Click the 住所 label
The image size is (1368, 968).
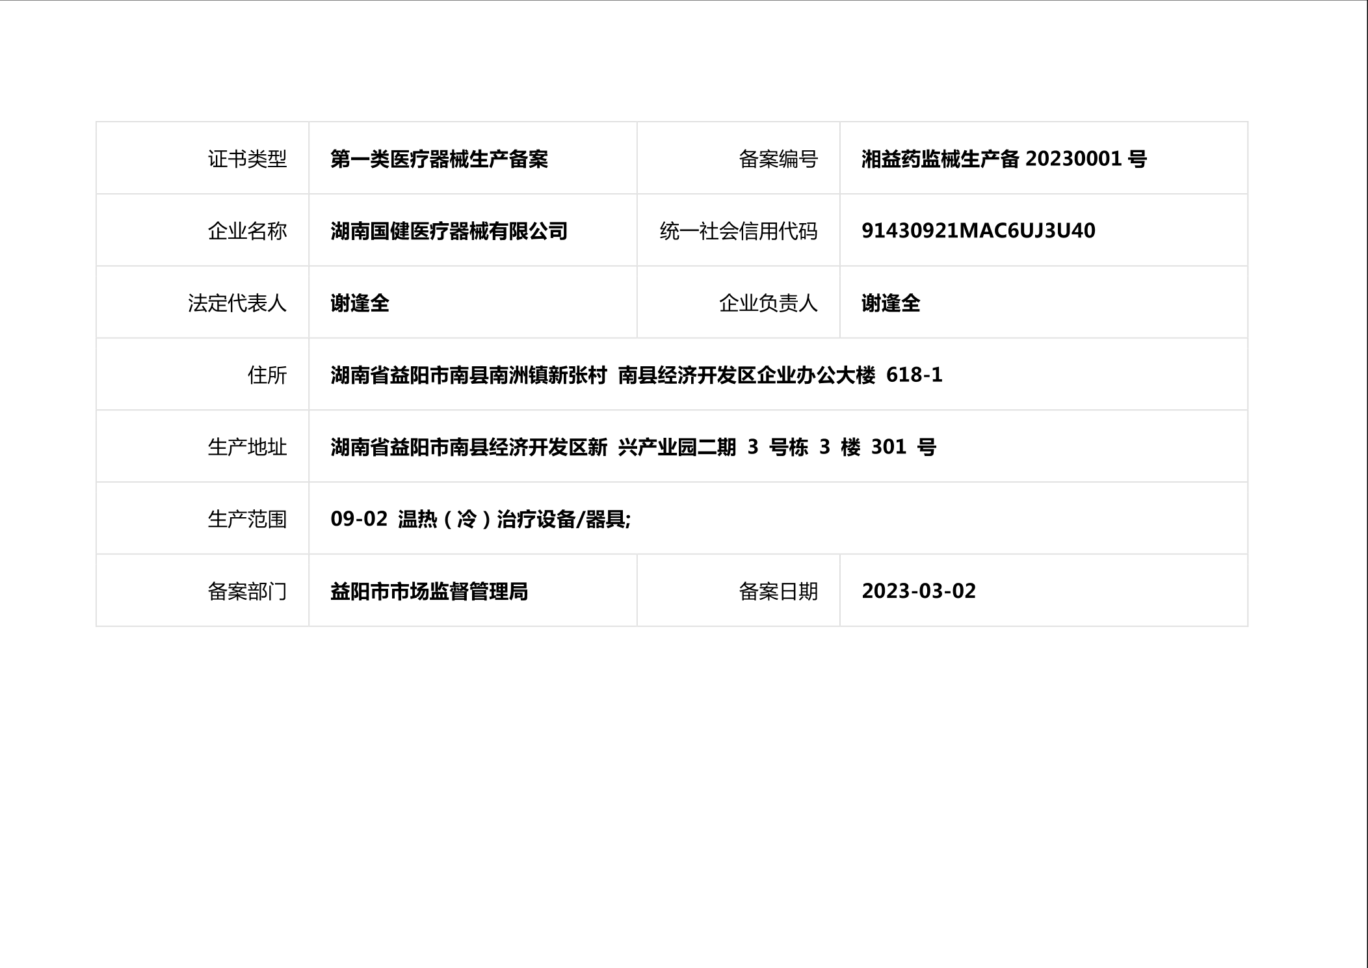point(267,375)
